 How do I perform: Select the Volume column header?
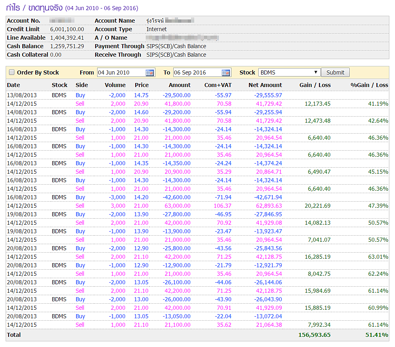[x=115, y=85]
